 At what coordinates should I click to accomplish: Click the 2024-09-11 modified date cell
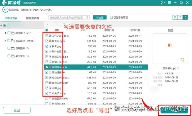click(135, 36)
